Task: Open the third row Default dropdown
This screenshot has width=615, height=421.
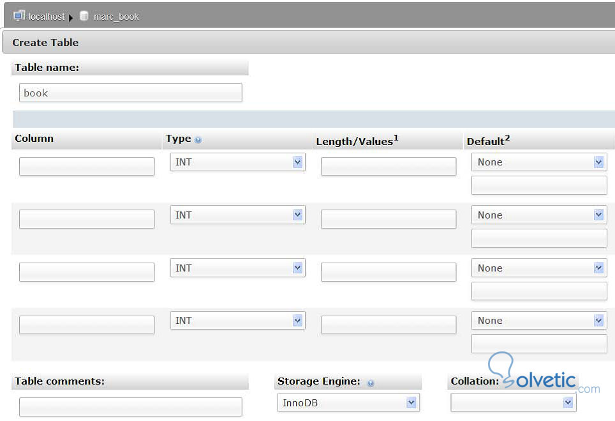Action: [x=539, y=268]
